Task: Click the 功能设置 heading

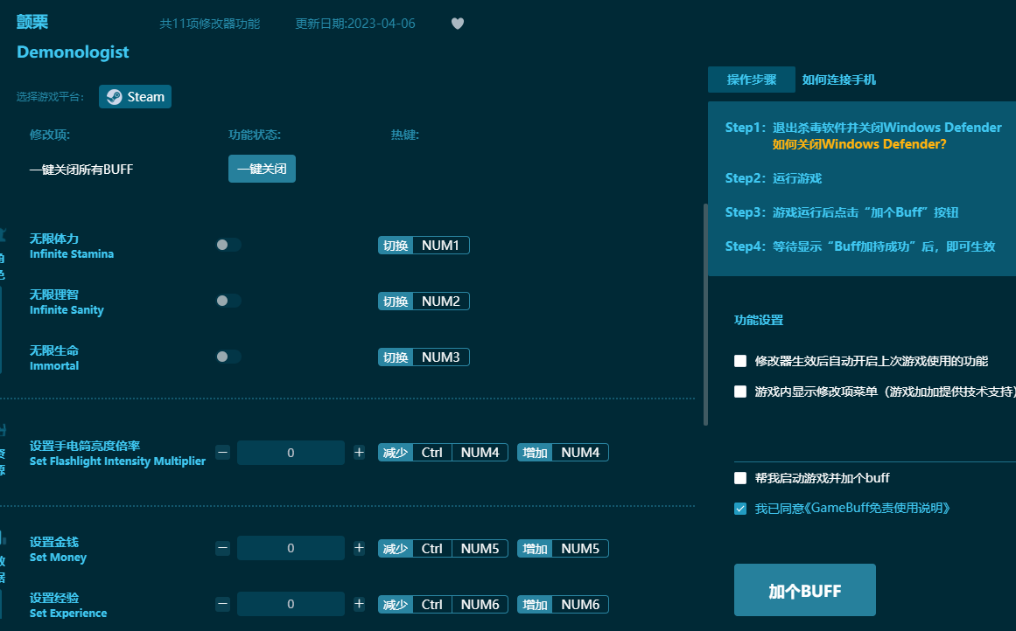Action: [x=759, y=321]
